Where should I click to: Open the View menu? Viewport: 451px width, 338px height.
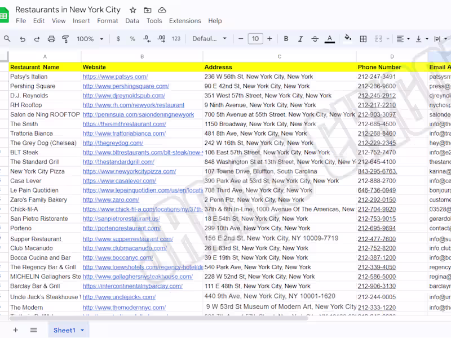[59, 21]
